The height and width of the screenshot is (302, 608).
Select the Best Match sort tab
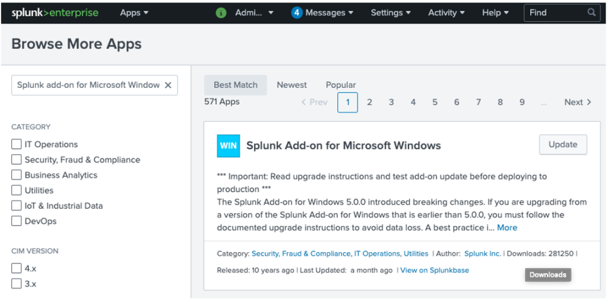click(235, 85)
